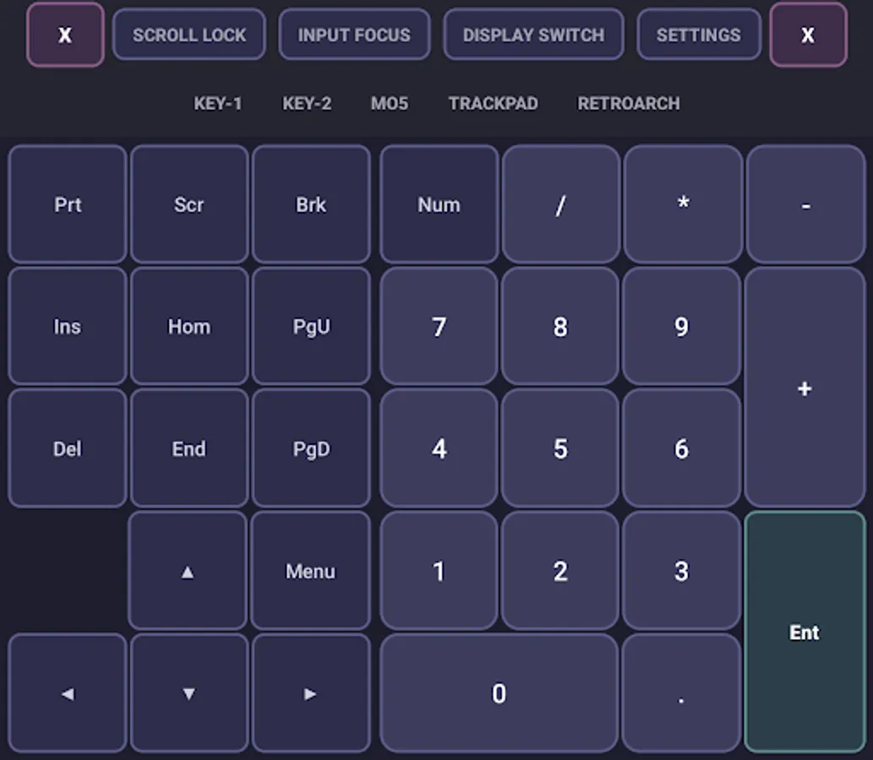Viewport: 873px width, 760px height.
Task: Toggle SCROLL LOCK
Action: click(188, 35)
